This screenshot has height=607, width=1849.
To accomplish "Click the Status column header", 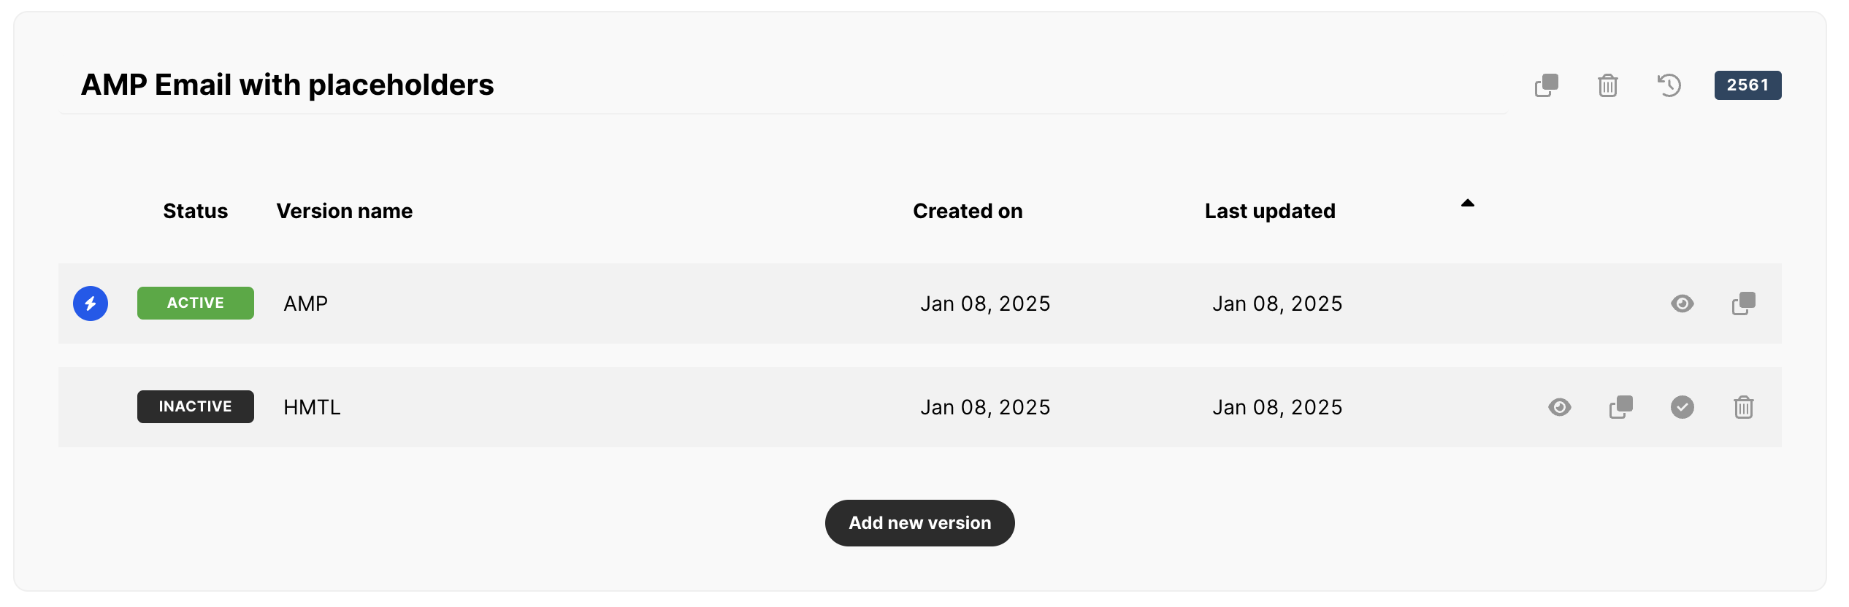I will (195, 212).
